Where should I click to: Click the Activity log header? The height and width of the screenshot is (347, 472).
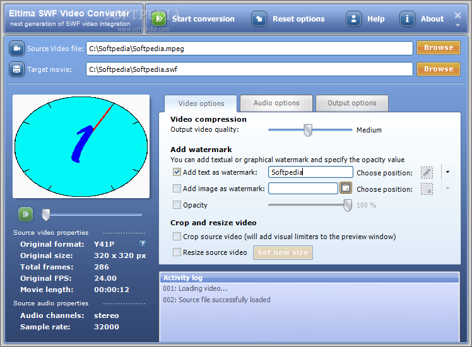pyautogui.click(x=309, y=278)
